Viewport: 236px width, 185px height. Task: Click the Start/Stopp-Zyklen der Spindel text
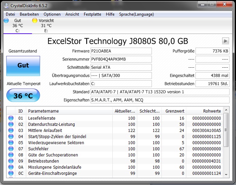(57, 136)
